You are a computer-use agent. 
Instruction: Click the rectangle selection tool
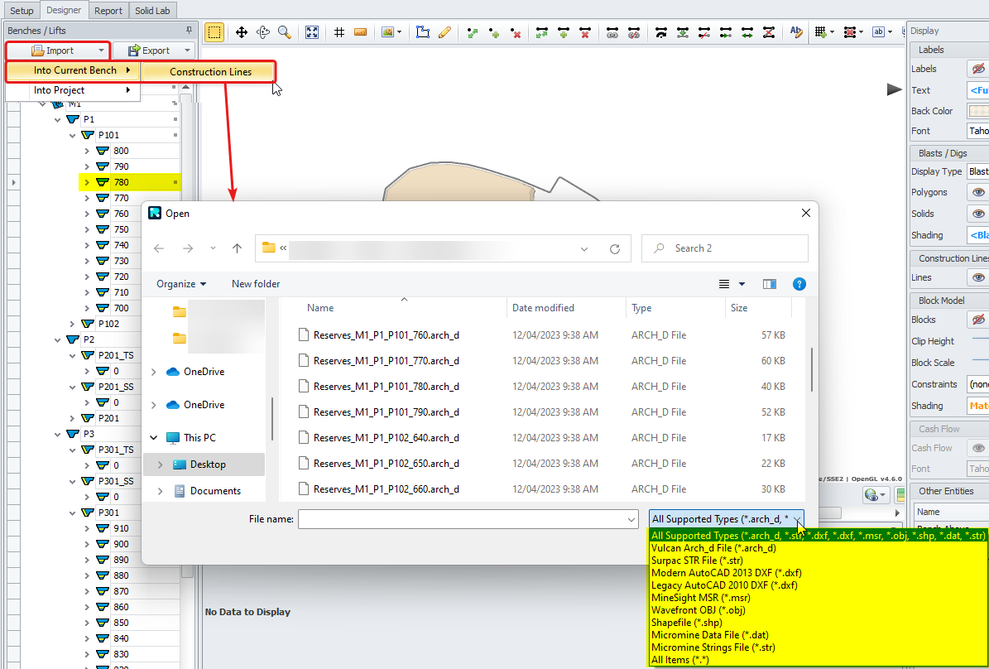click(x=214, y=32)
